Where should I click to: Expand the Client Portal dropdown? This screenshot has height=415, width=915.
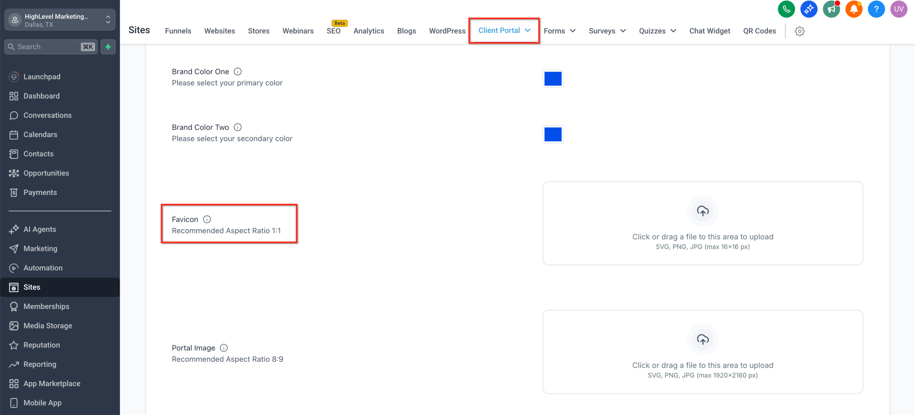504,30
